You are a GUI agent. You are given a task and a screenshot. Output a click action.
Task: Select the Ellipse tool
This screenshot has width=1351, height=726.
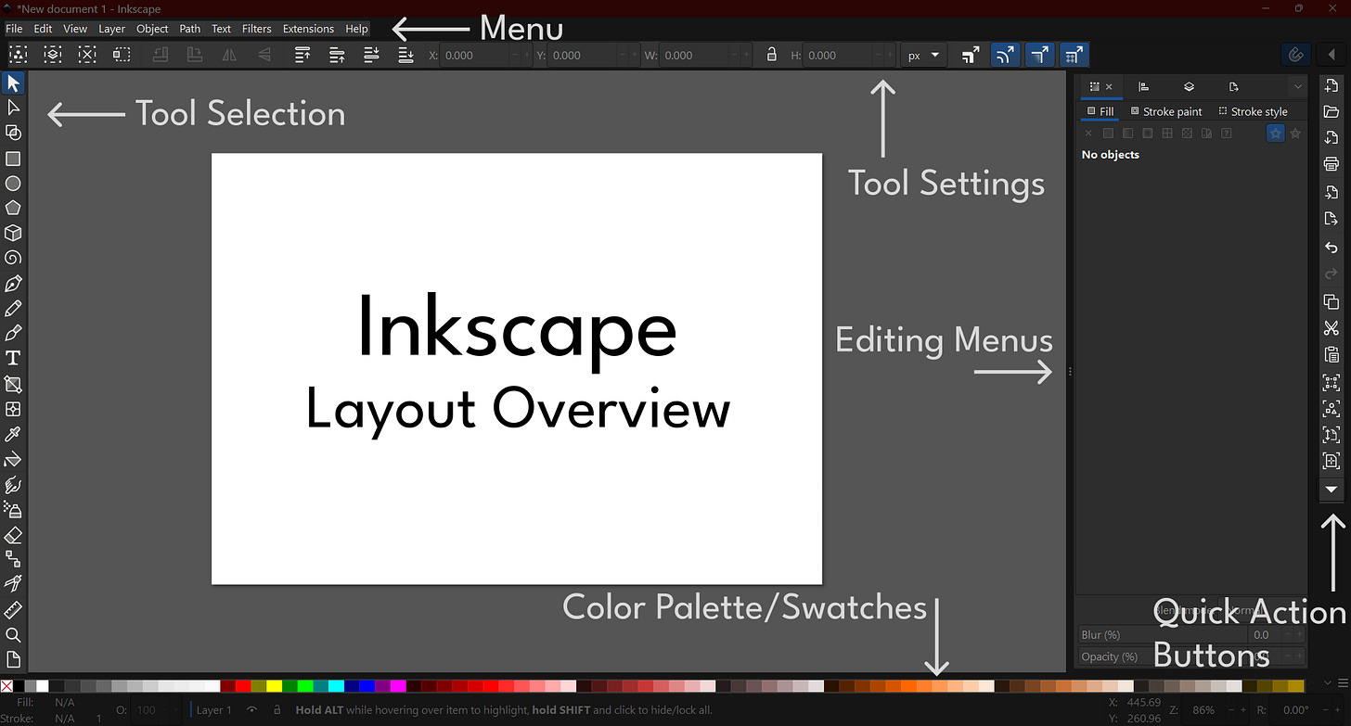coord(13,184)
